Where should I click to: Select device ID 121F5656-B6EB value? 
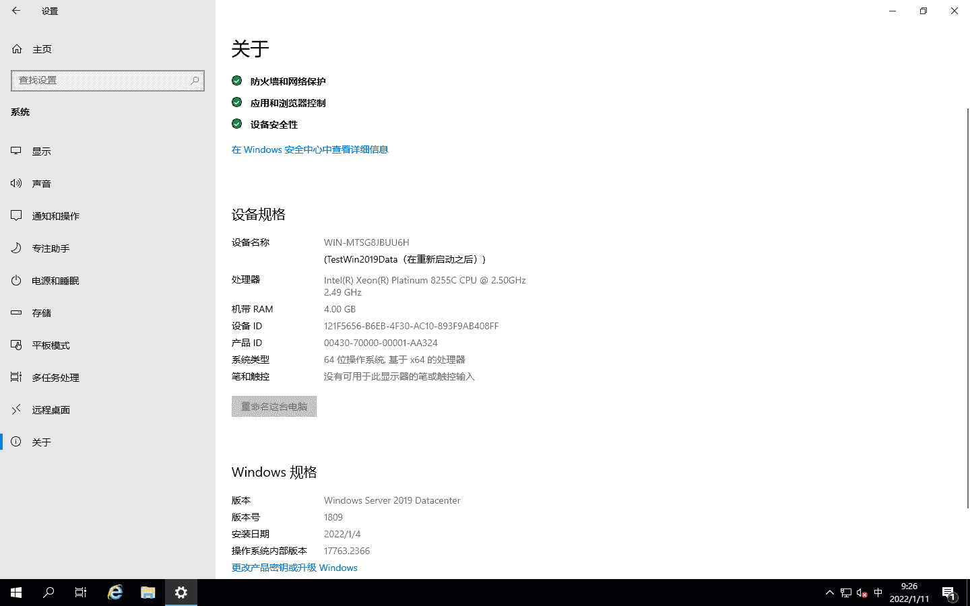coord(411,326)
